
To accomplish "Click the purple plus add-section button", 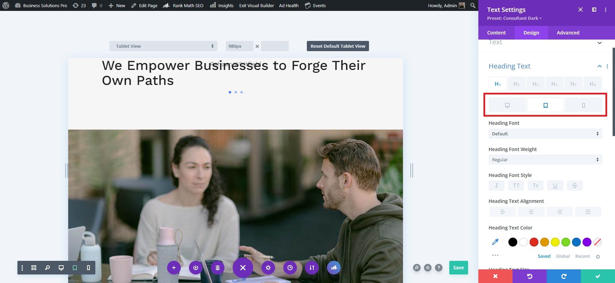I will click(174, 268).
